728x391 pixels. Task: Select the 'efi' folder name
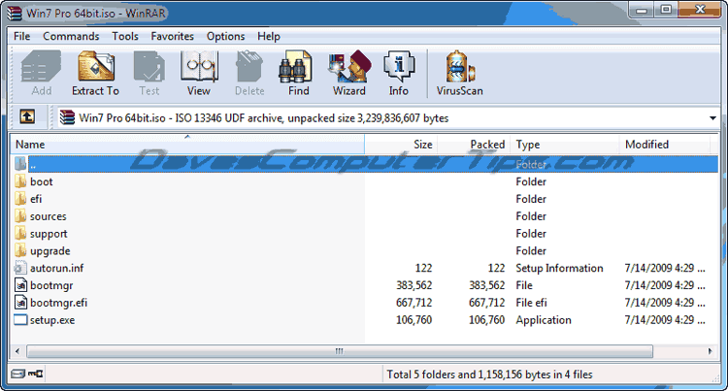[x=36, y=199]
